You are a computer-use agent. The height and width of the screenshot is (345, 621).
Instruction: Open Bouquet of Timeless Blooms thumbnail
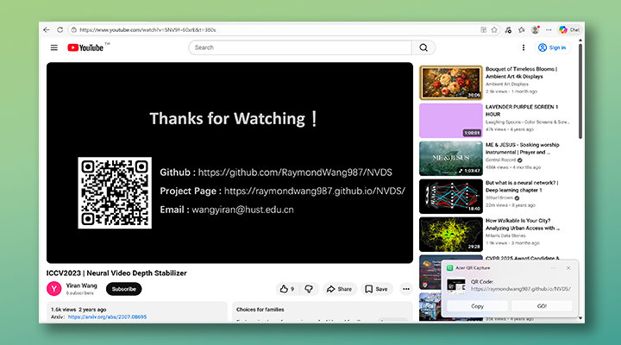click(x=451, y=83)
